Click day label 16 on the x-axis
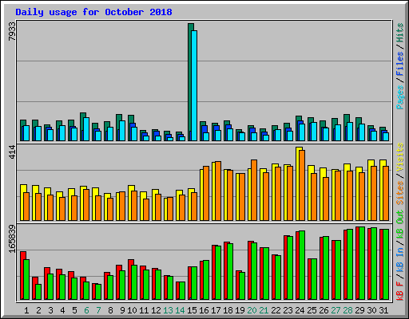This screenshot has height=319, width=409. point(204,310)
